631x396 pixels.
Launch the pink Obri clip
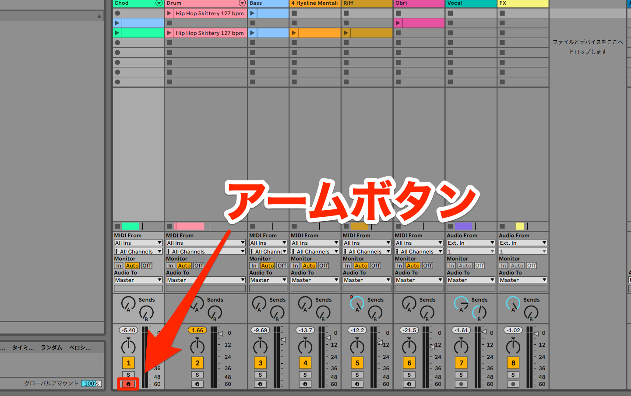point(398,23)
